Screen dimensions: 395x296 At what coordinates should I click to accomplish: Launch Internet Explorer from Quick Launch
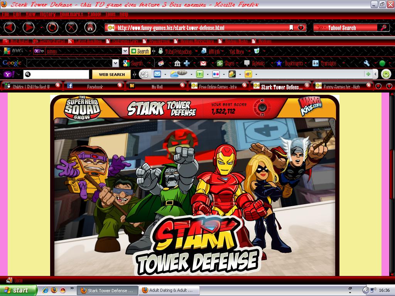click(46, 290)
